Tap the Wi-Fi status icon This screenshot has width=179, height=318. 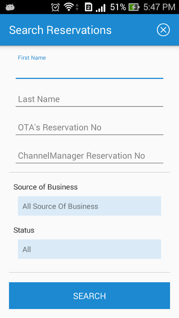pyautogui.click(x=69, y=7)
